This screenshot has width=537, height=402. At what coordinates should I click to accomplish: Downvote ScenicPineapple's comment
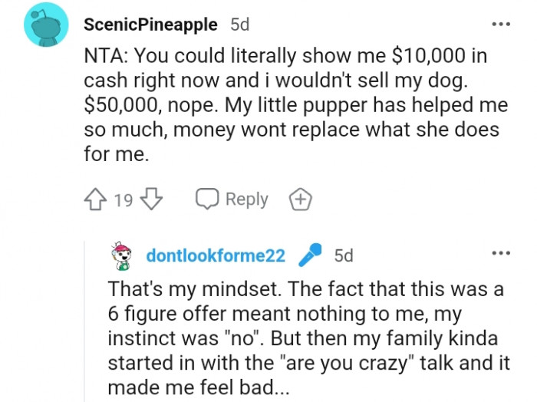[x=151, y=200]
